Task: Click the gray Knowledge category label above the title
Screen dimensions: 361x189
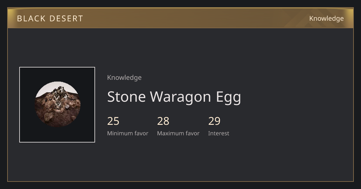Action: [x=124, y=77]
